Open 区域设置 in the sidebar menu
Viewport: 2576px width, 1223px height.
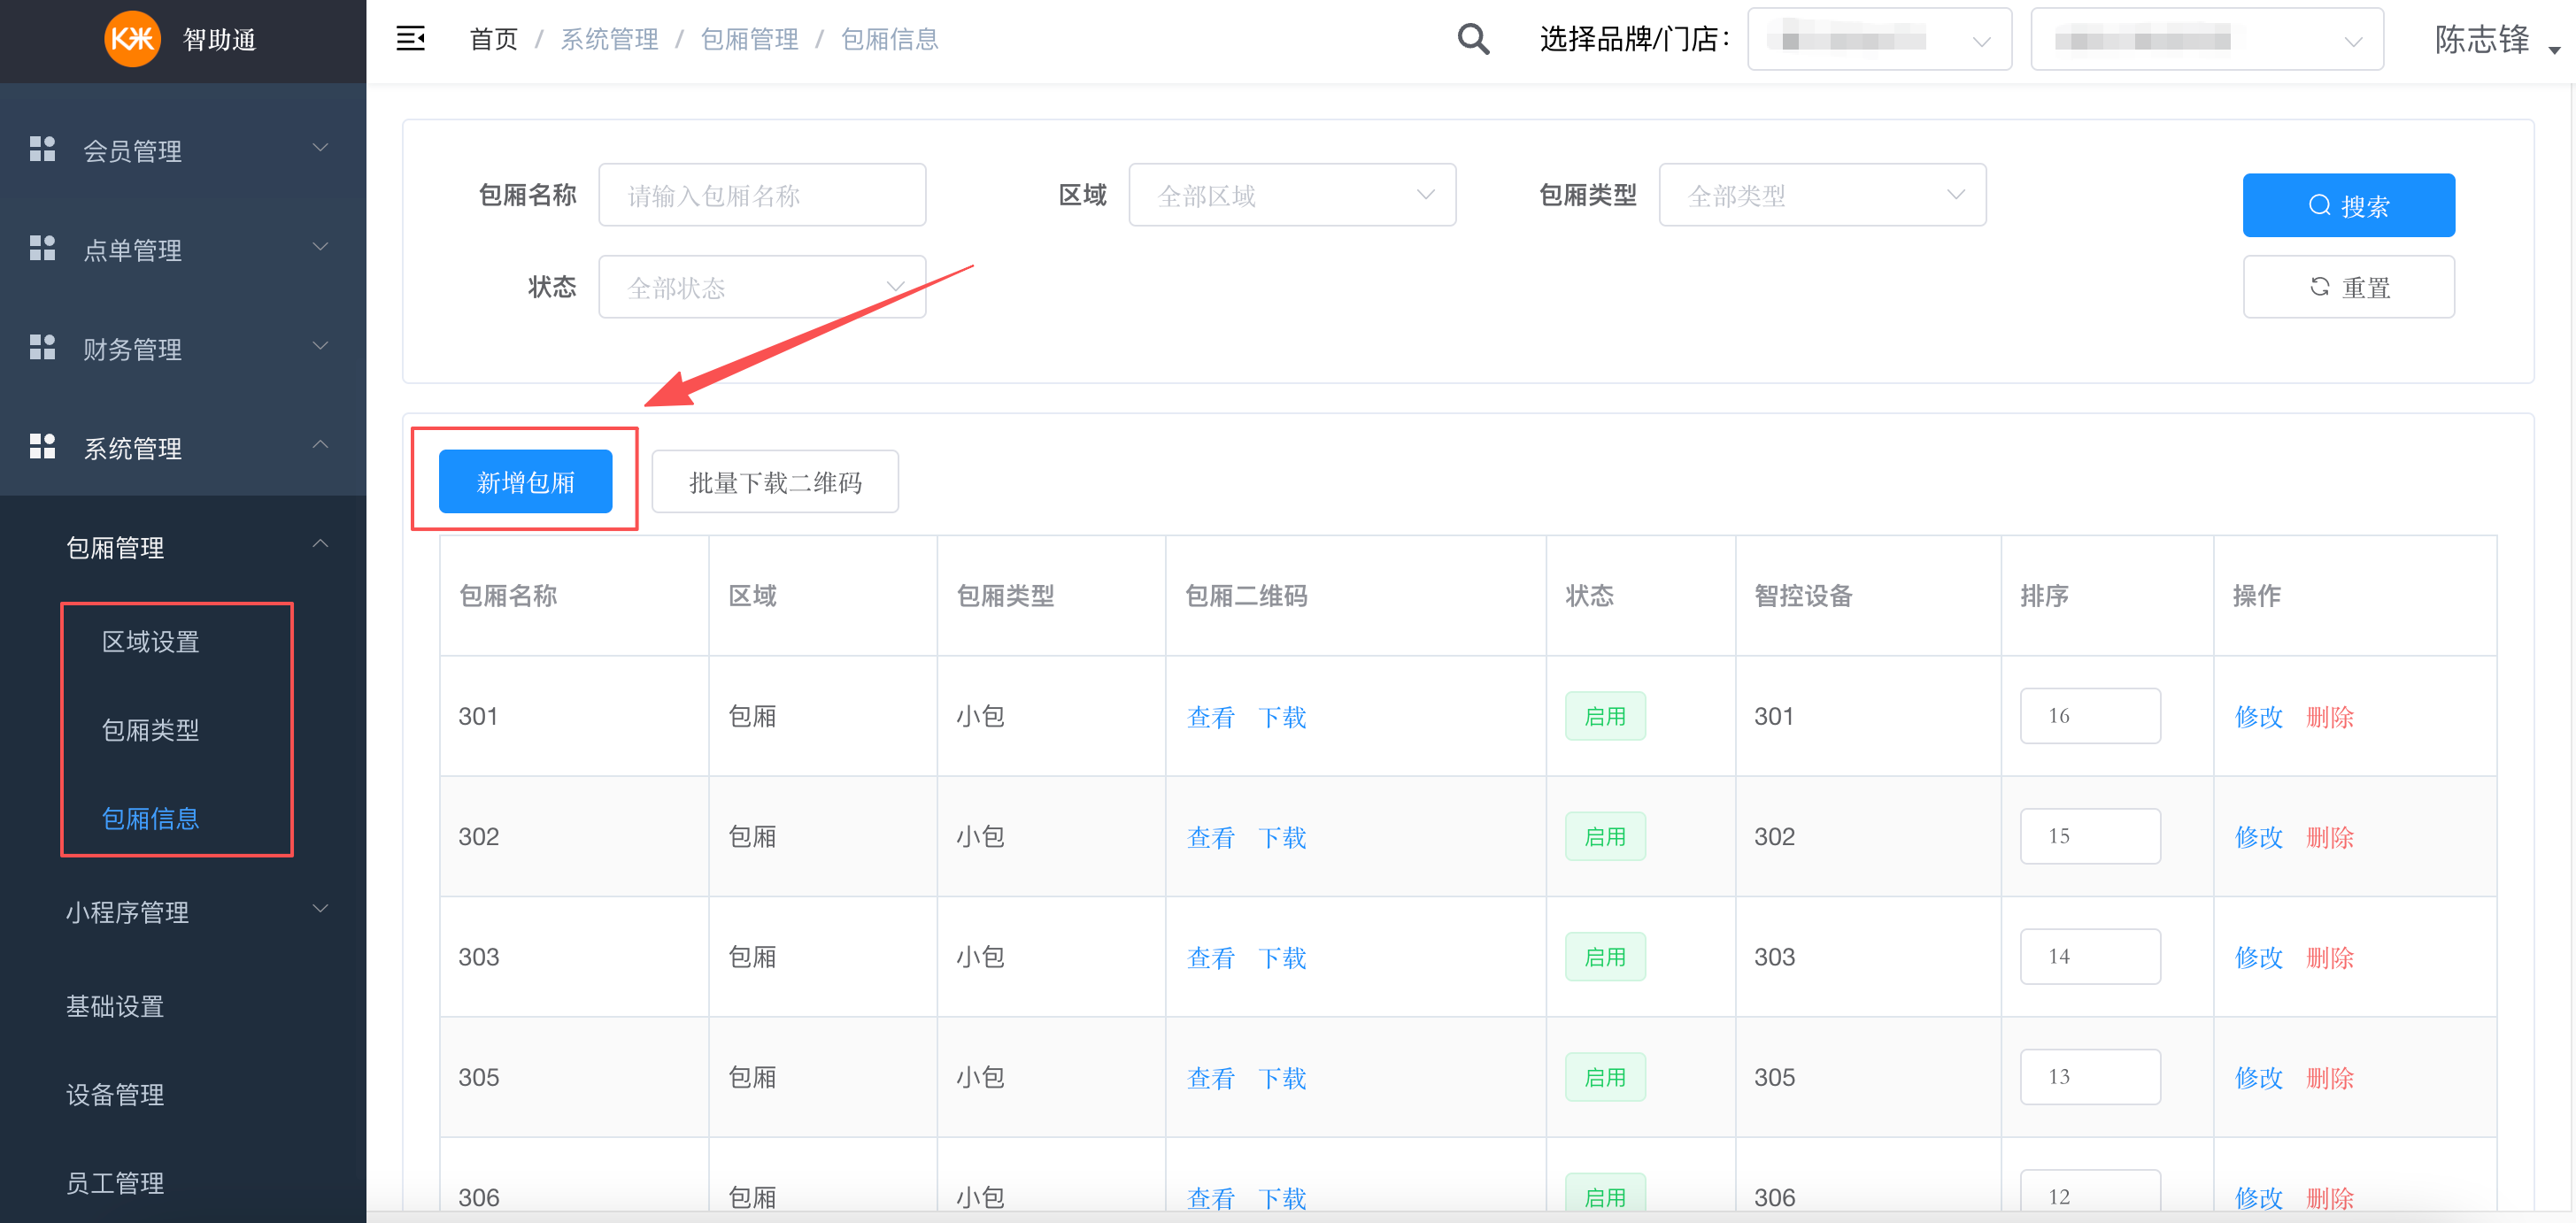(151, 642)
